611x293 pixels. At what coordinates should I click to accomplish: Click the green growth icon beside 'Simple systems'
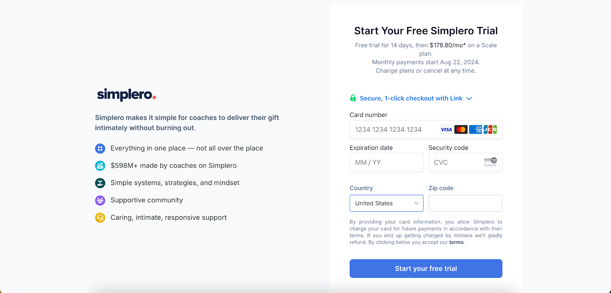pos(100,183)
